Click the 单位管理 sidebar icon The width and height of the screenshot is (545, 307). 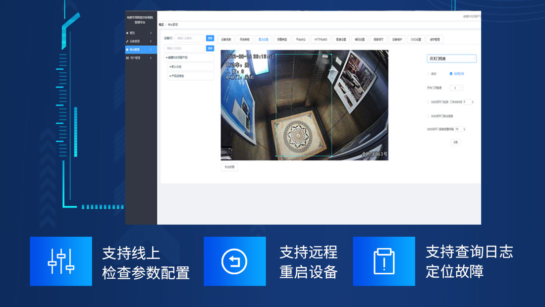(126, 50)
